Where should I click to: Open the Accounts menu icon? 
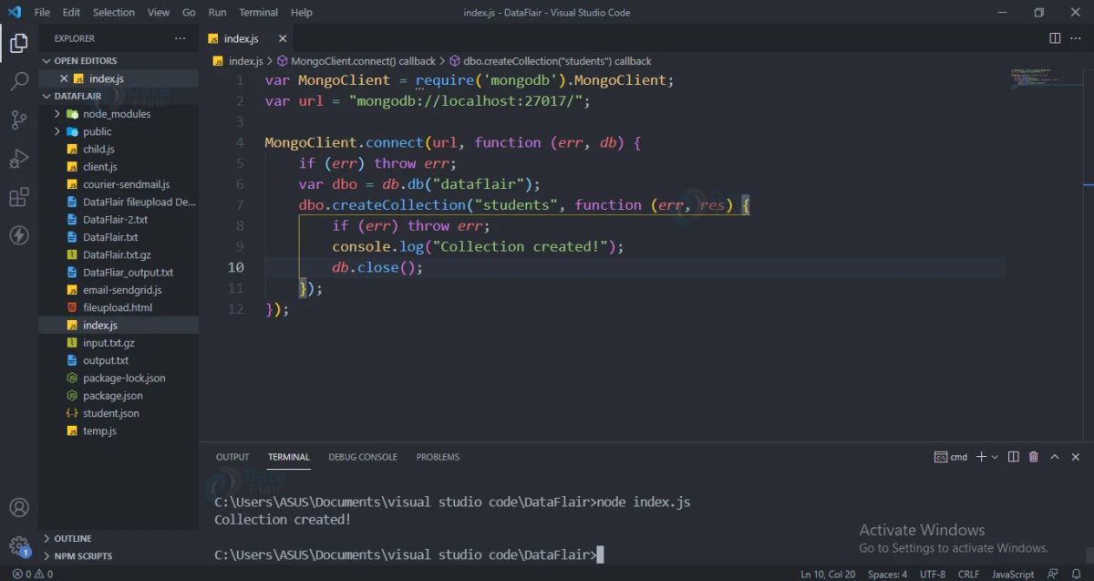[19, 508]
